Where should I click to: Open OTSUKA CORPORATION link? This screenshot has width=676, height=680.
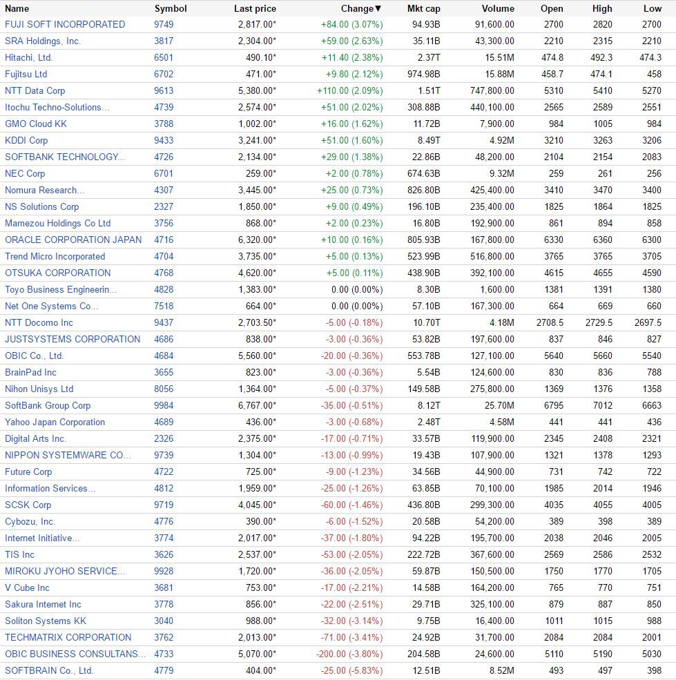pos(58,273)
